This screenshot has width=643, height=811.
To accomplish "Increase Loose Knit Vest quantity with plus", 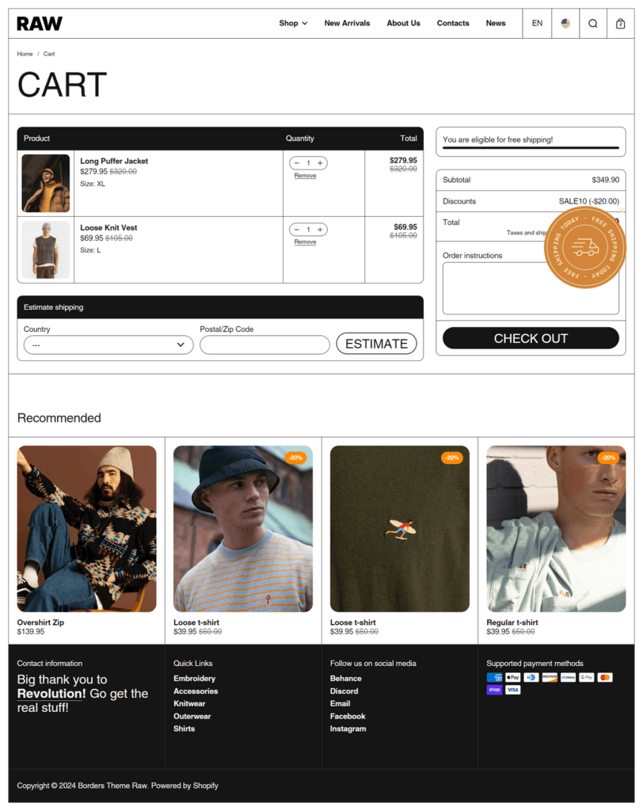I will tap(320, 230).
